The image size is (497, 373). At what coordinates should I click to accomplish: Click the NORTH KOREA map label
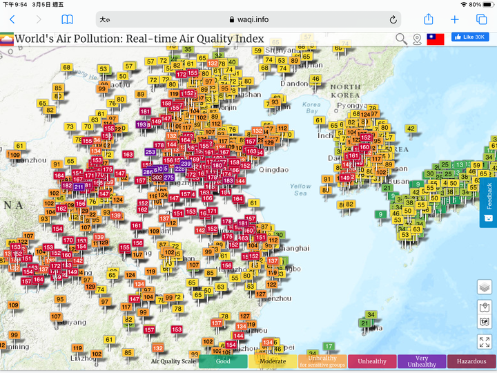pyautogui.click(x=345, y=90)
